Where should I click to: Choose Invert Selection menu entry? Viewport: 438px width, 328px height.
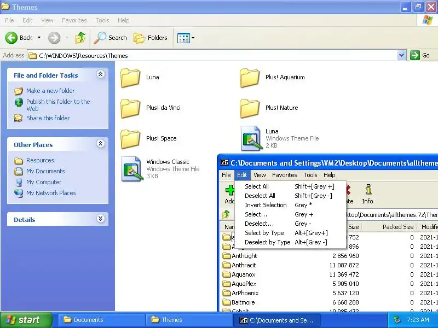[290, 205]
